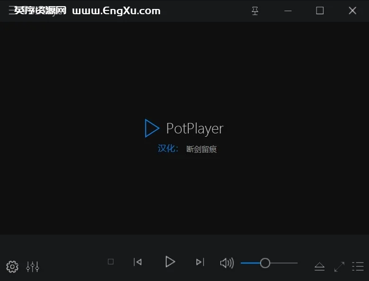Open a file with the eject icon
This screenshot has width=369, height=281.
[320, 267]
